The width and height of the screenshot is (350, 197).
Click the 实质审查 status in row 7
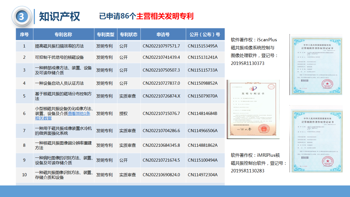(x=128, y=131)
